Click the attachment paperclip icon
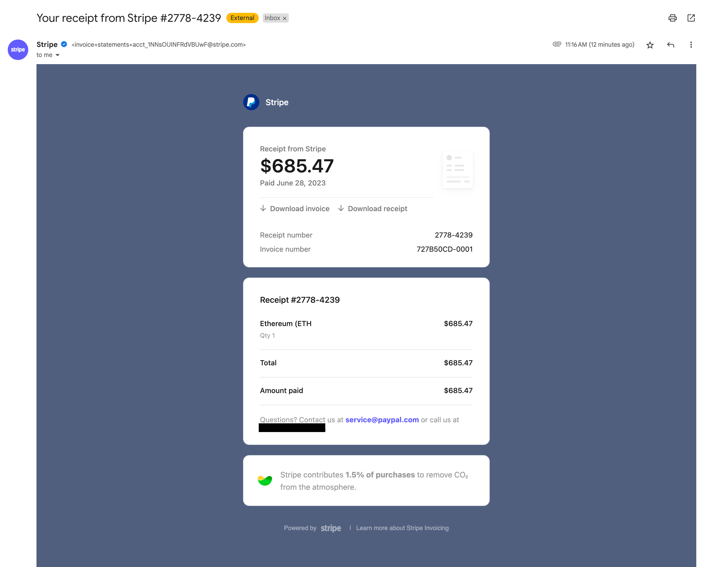The image size is (704, 567). click(557, 44)
